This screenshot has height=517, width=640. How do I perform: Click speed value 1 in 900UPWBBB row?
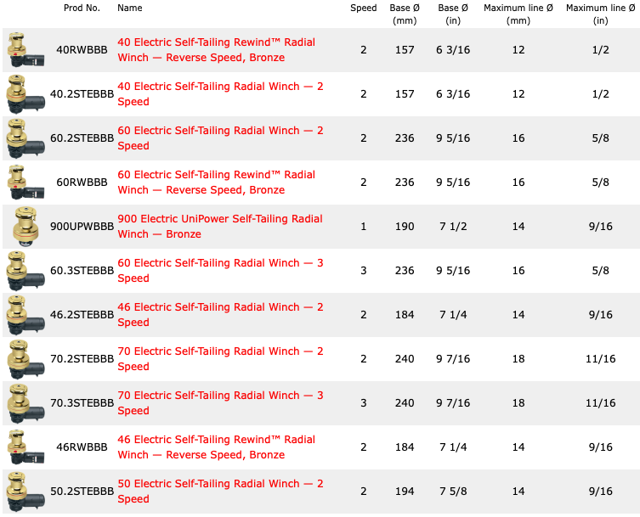(x=363, y=227)
